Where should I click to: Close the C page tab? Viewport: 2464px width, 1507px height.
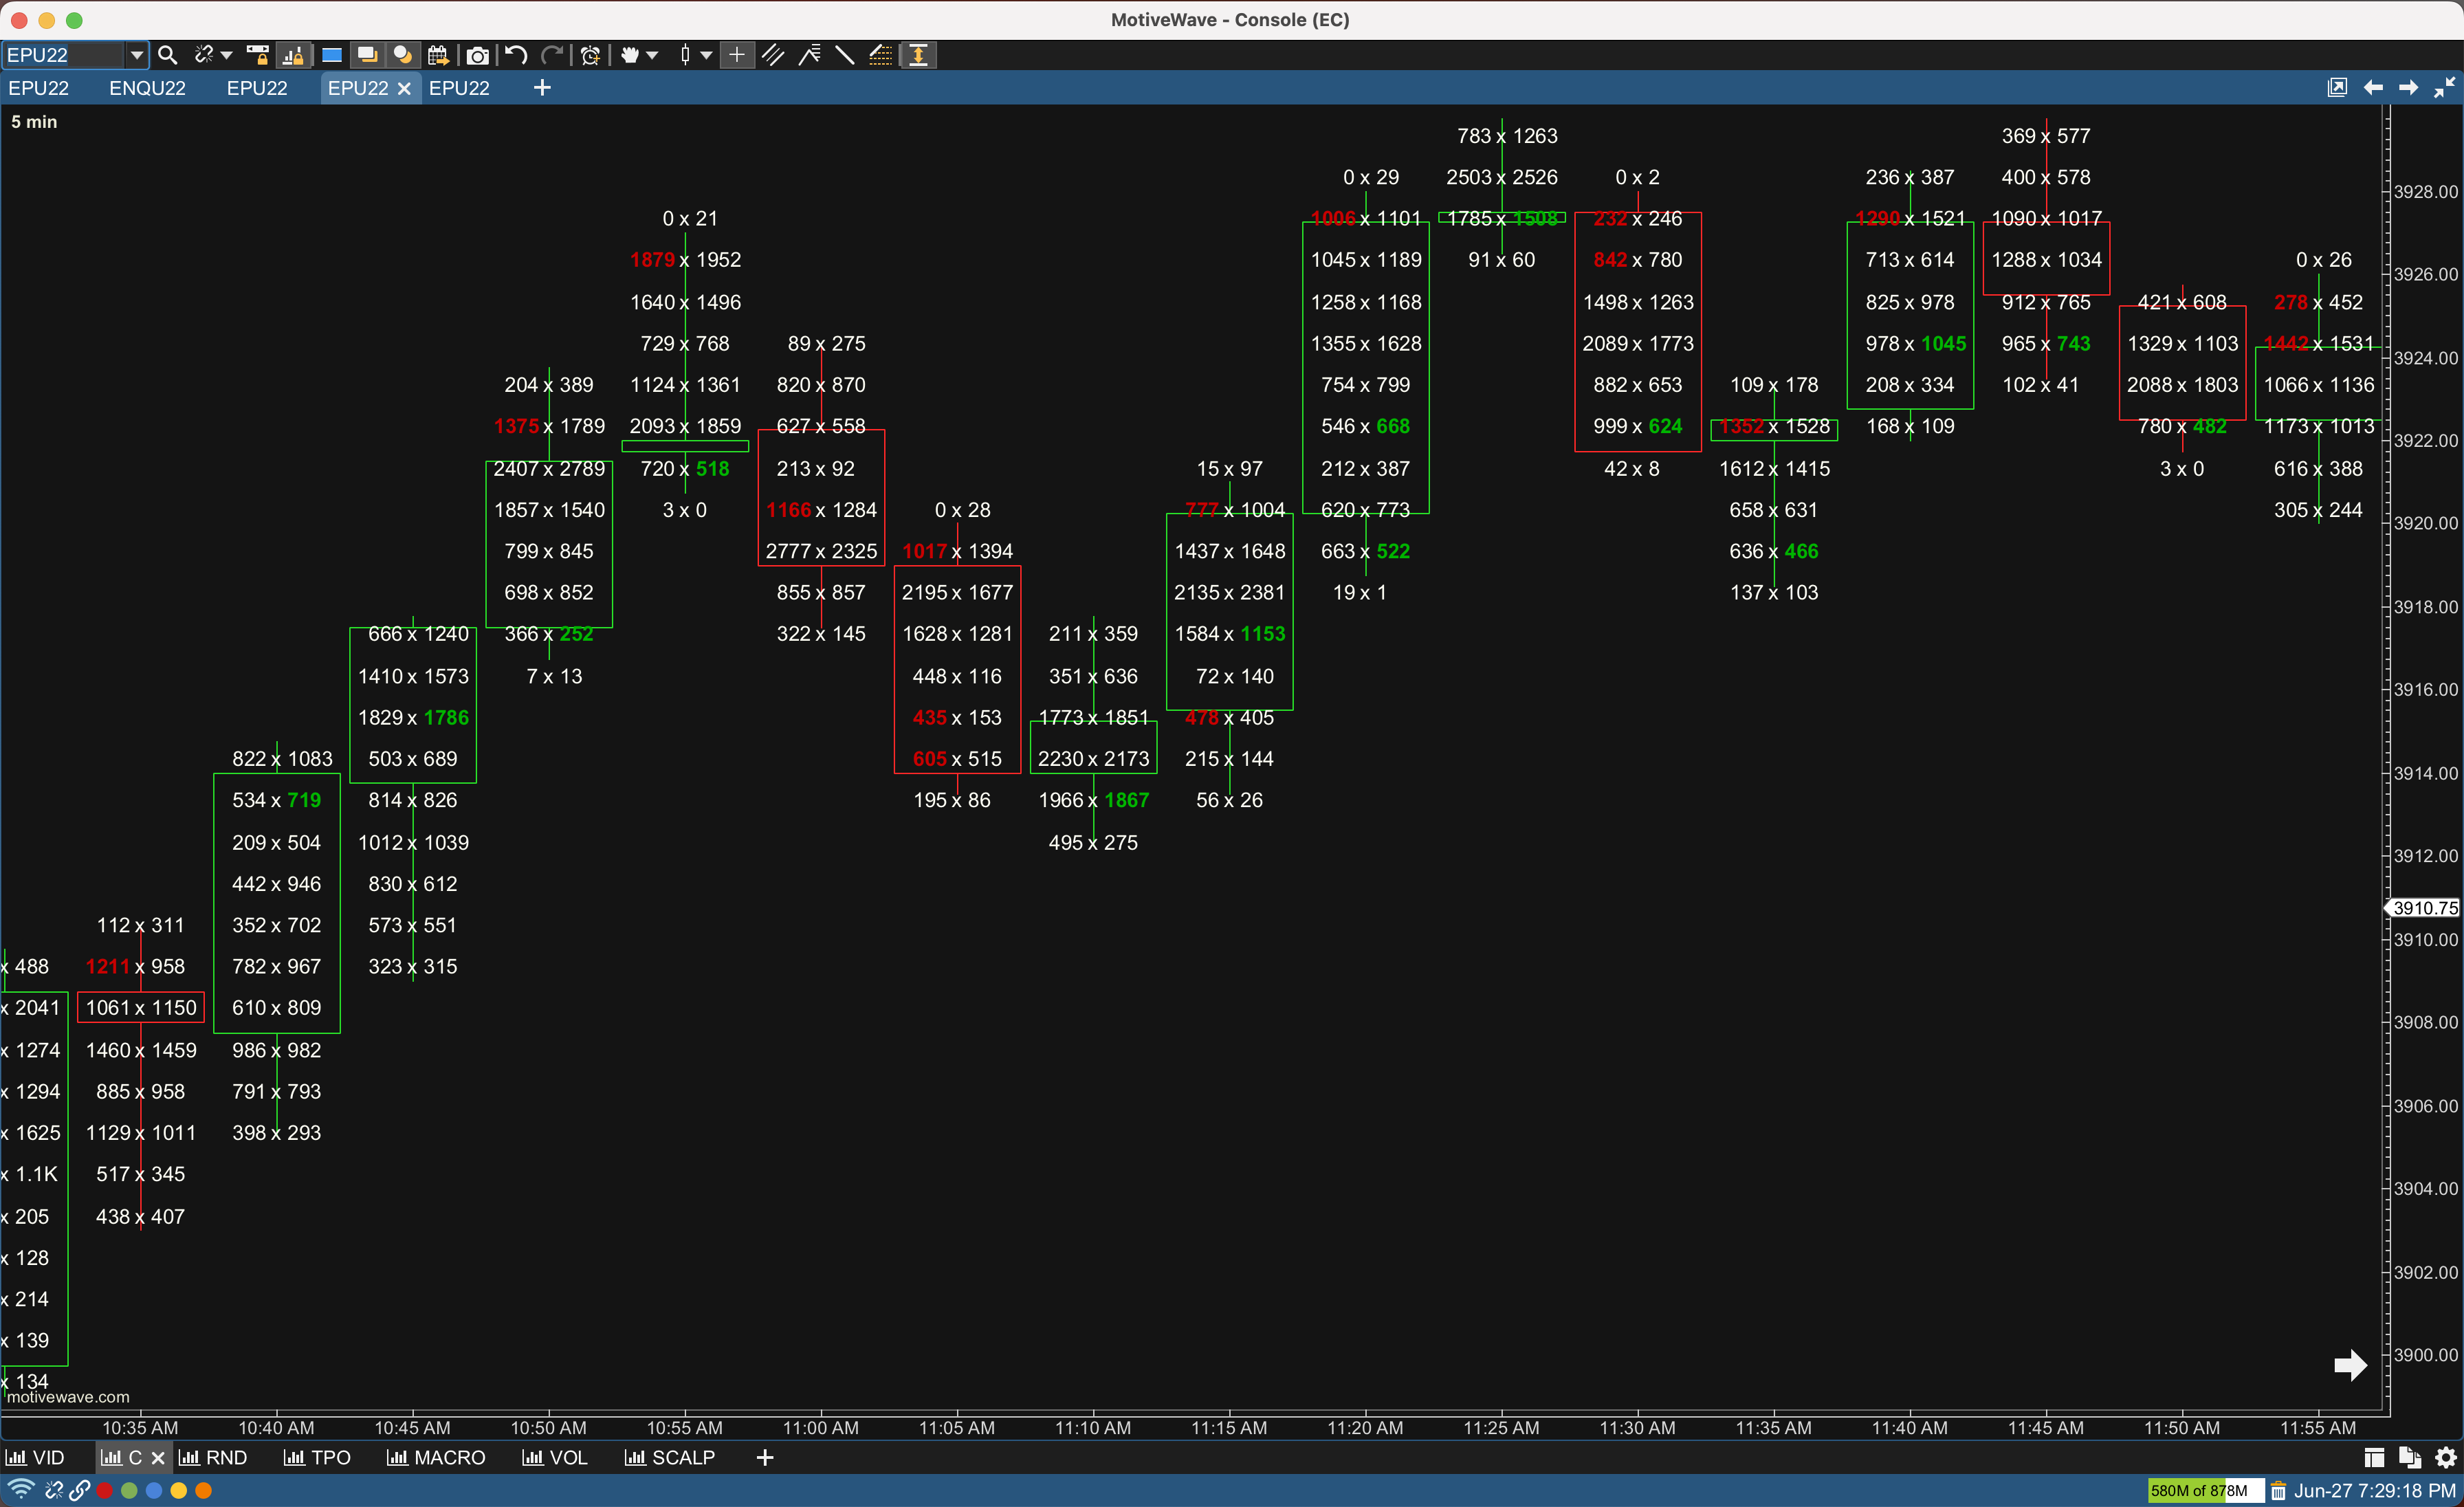pyautogui.click(x=158, y=1458)
